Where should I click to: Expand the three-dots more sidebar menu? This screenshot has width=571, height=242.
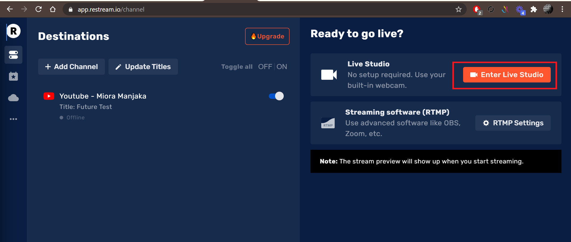click(x=13, y=119)
